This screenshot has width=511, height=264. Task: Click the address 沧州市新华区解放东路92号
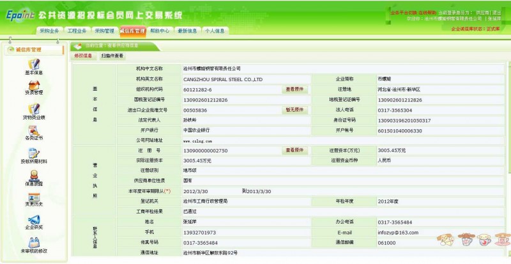(210, 252)
